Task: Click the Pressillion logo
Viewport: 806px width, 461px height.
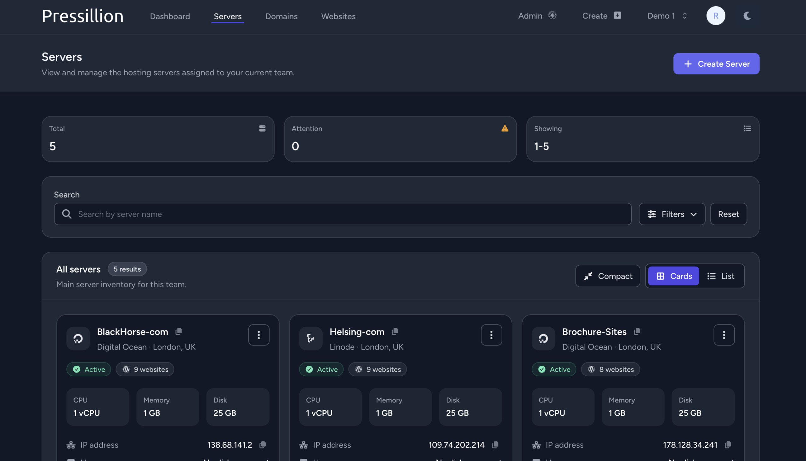Action: tap(82, 16)
